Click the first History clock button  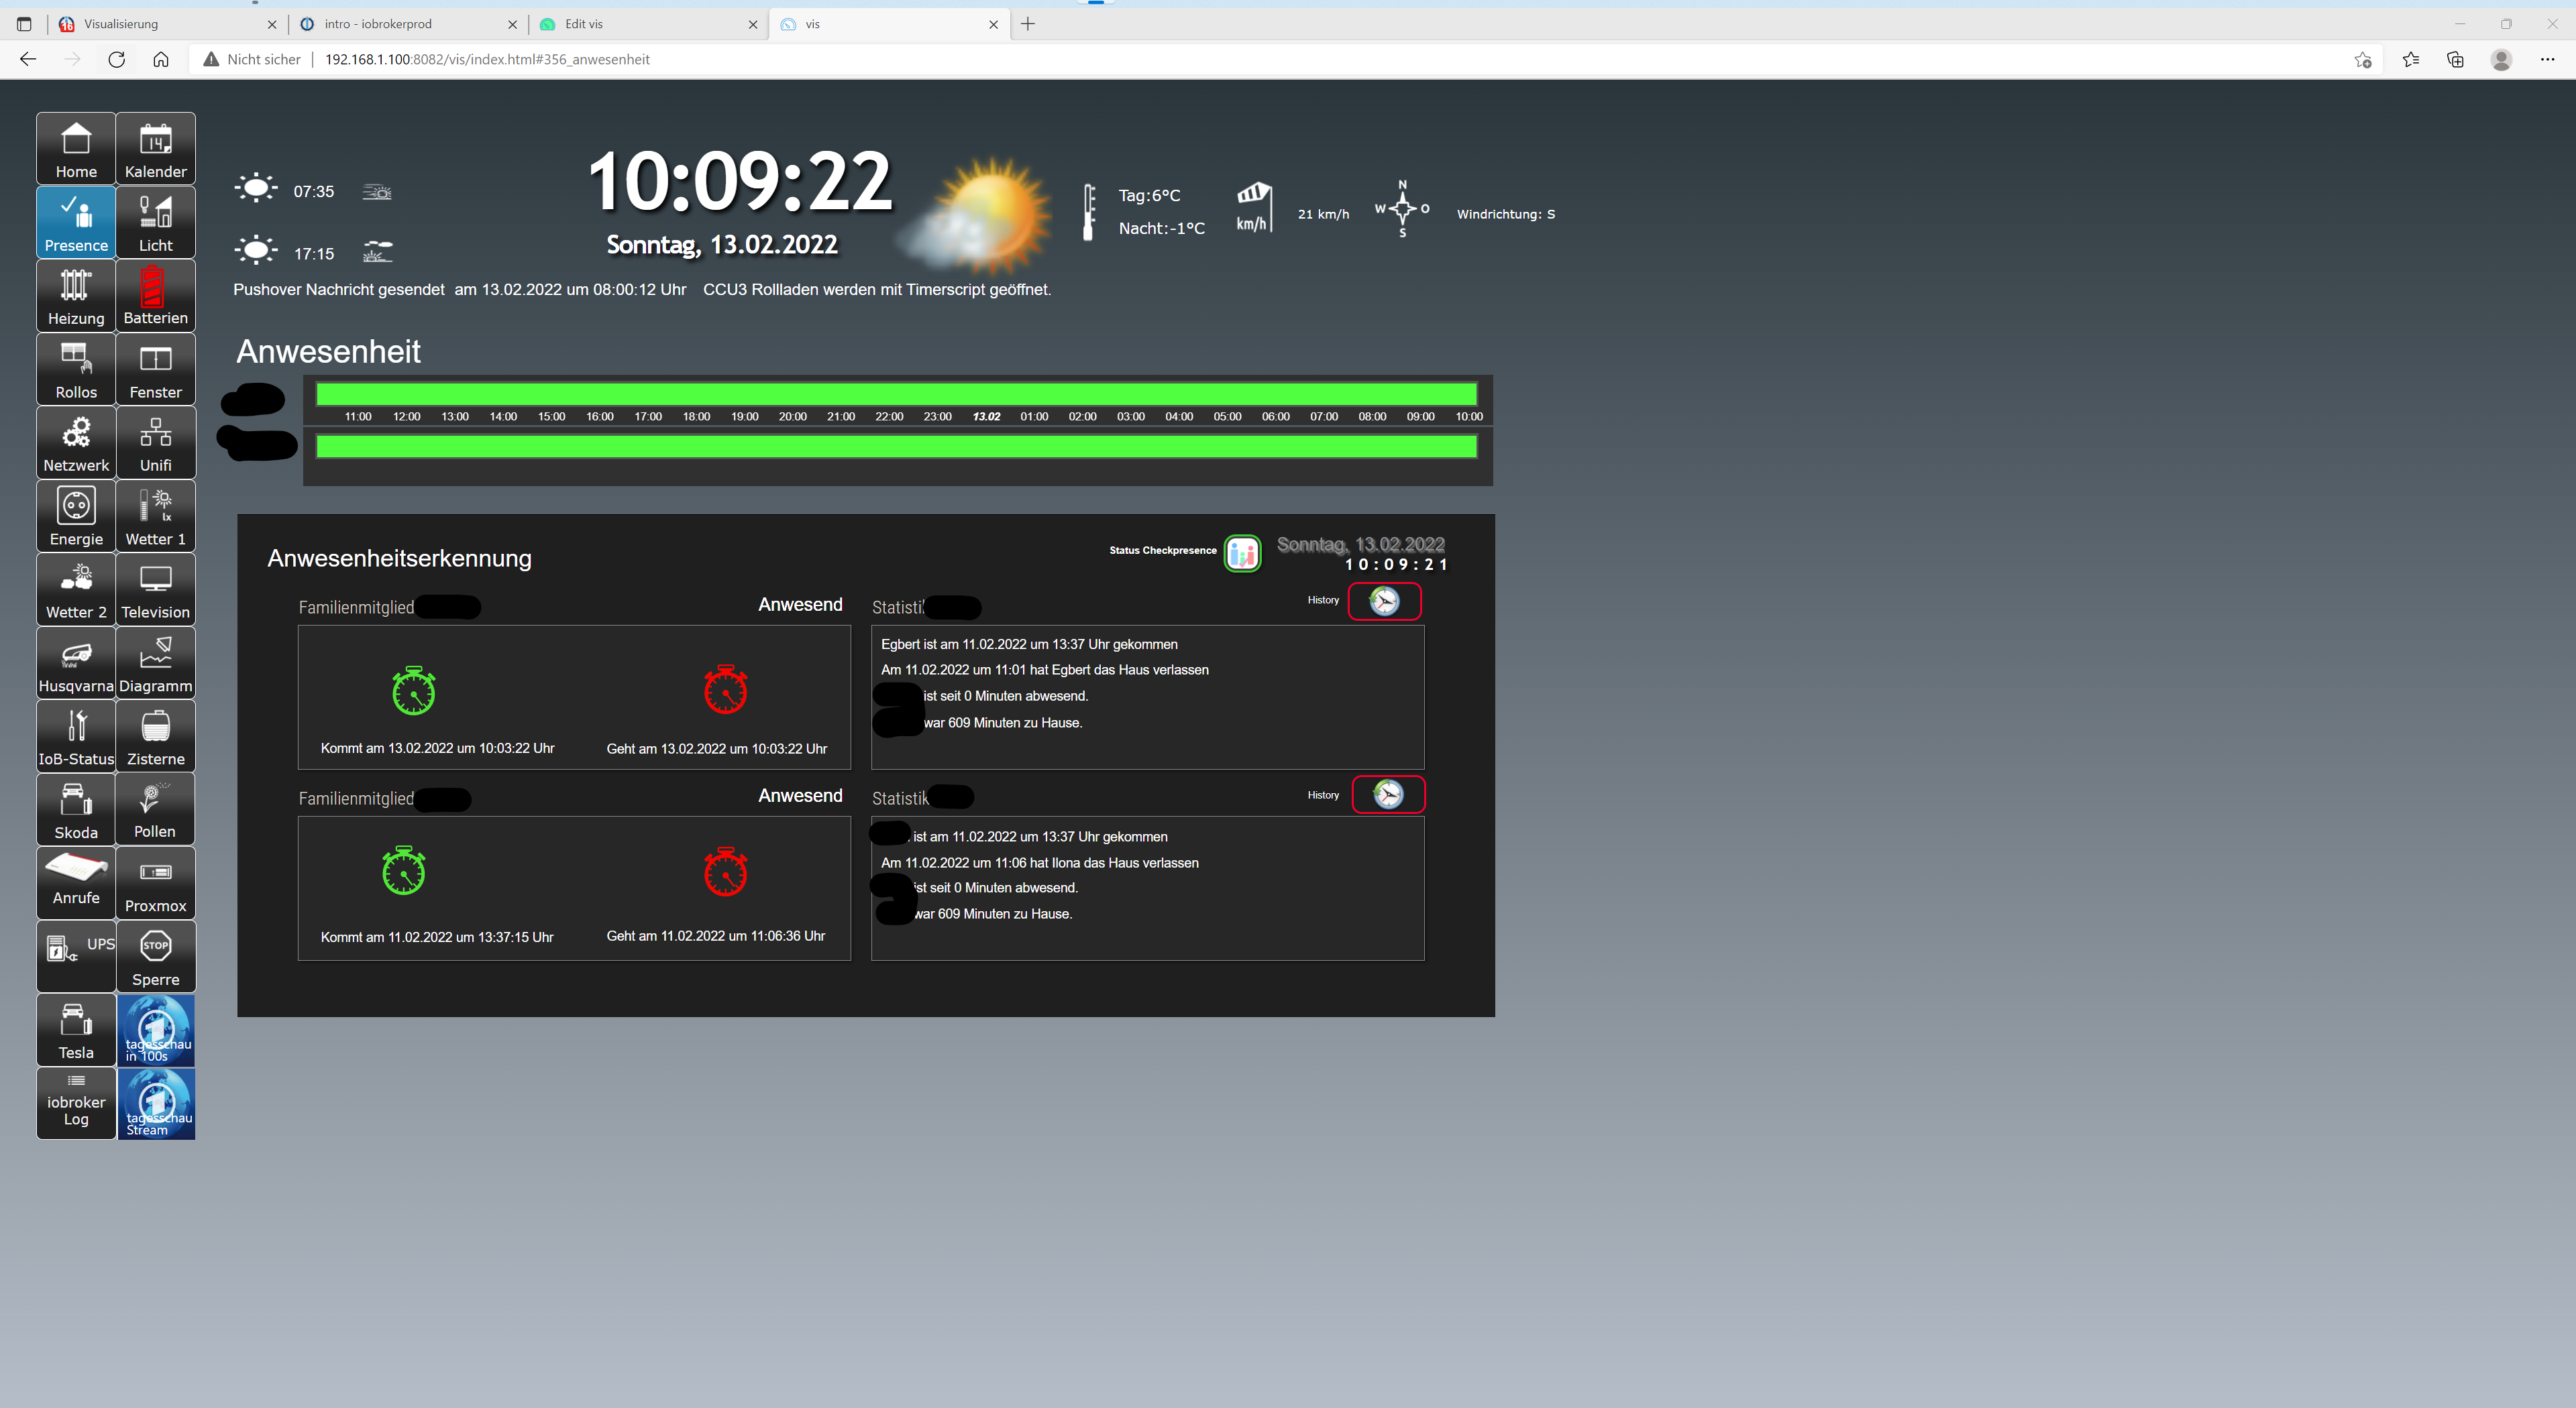pyautogui.click(x=1384, y=601)
